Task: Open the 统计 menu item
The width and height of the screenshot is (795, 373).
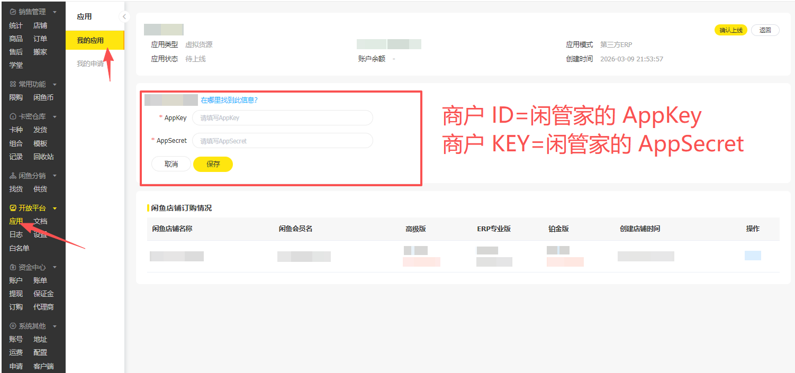Action: 16,25
